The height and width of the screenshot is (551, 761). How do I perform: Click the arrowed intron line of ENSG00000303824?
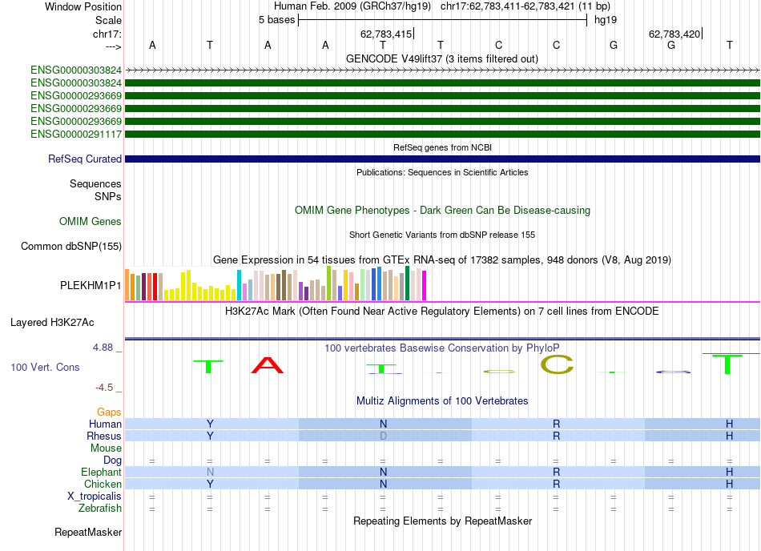443,70
